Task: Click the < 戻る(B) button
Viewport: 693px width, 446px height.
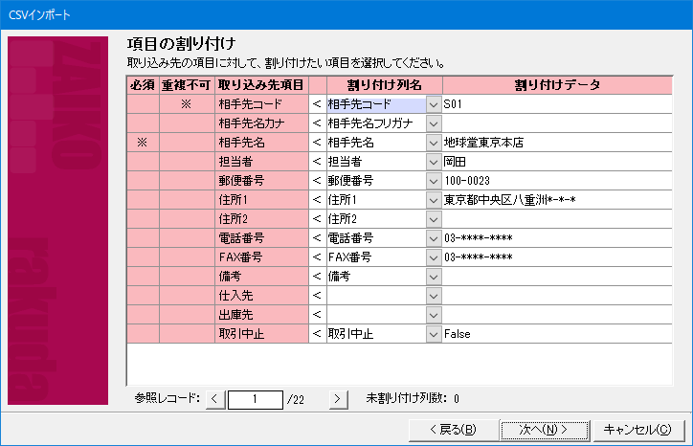Action: 453,429
